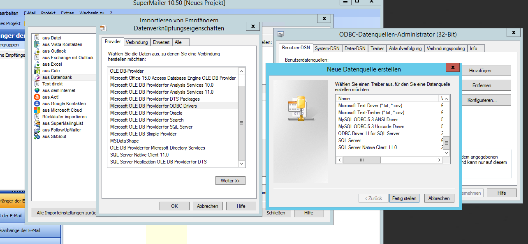The width and height of the screenshot is (528, 244).
Task: Click Hilfe in the ODBC Administrator window
Action: tap(502, 193)
